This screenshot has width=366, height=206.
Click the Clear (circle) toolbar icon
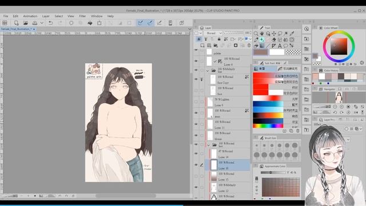71,23
